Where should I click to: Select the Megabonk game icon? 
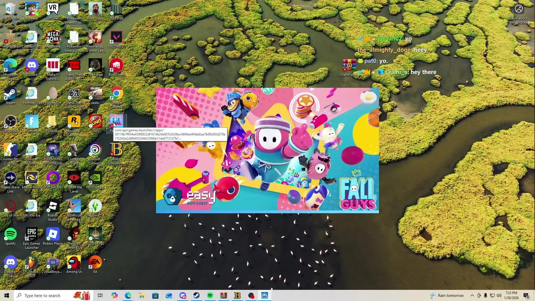point(53,39)
